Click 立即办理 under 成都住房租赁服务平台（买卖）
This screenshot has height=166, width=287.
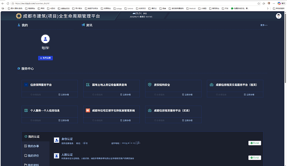pos(187,120)
